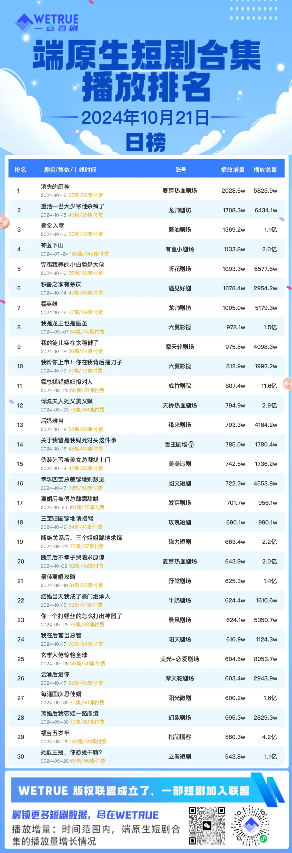
Task: Select the drama title 我是龙王也是医圣
Action: pyautogui.click(x=64, y=323)
